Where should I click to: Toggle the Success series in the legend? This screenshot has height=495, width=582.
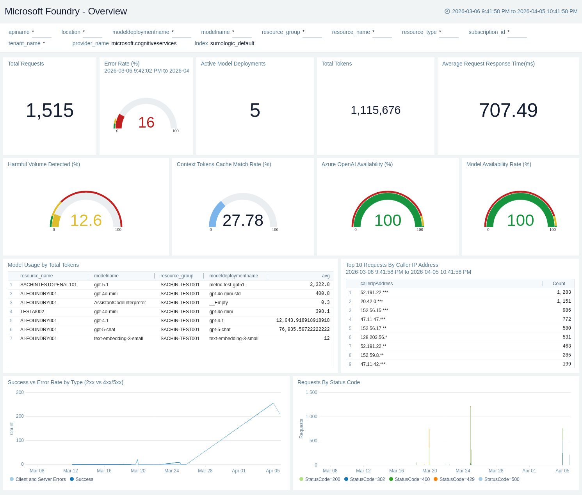tap(82, 479)
